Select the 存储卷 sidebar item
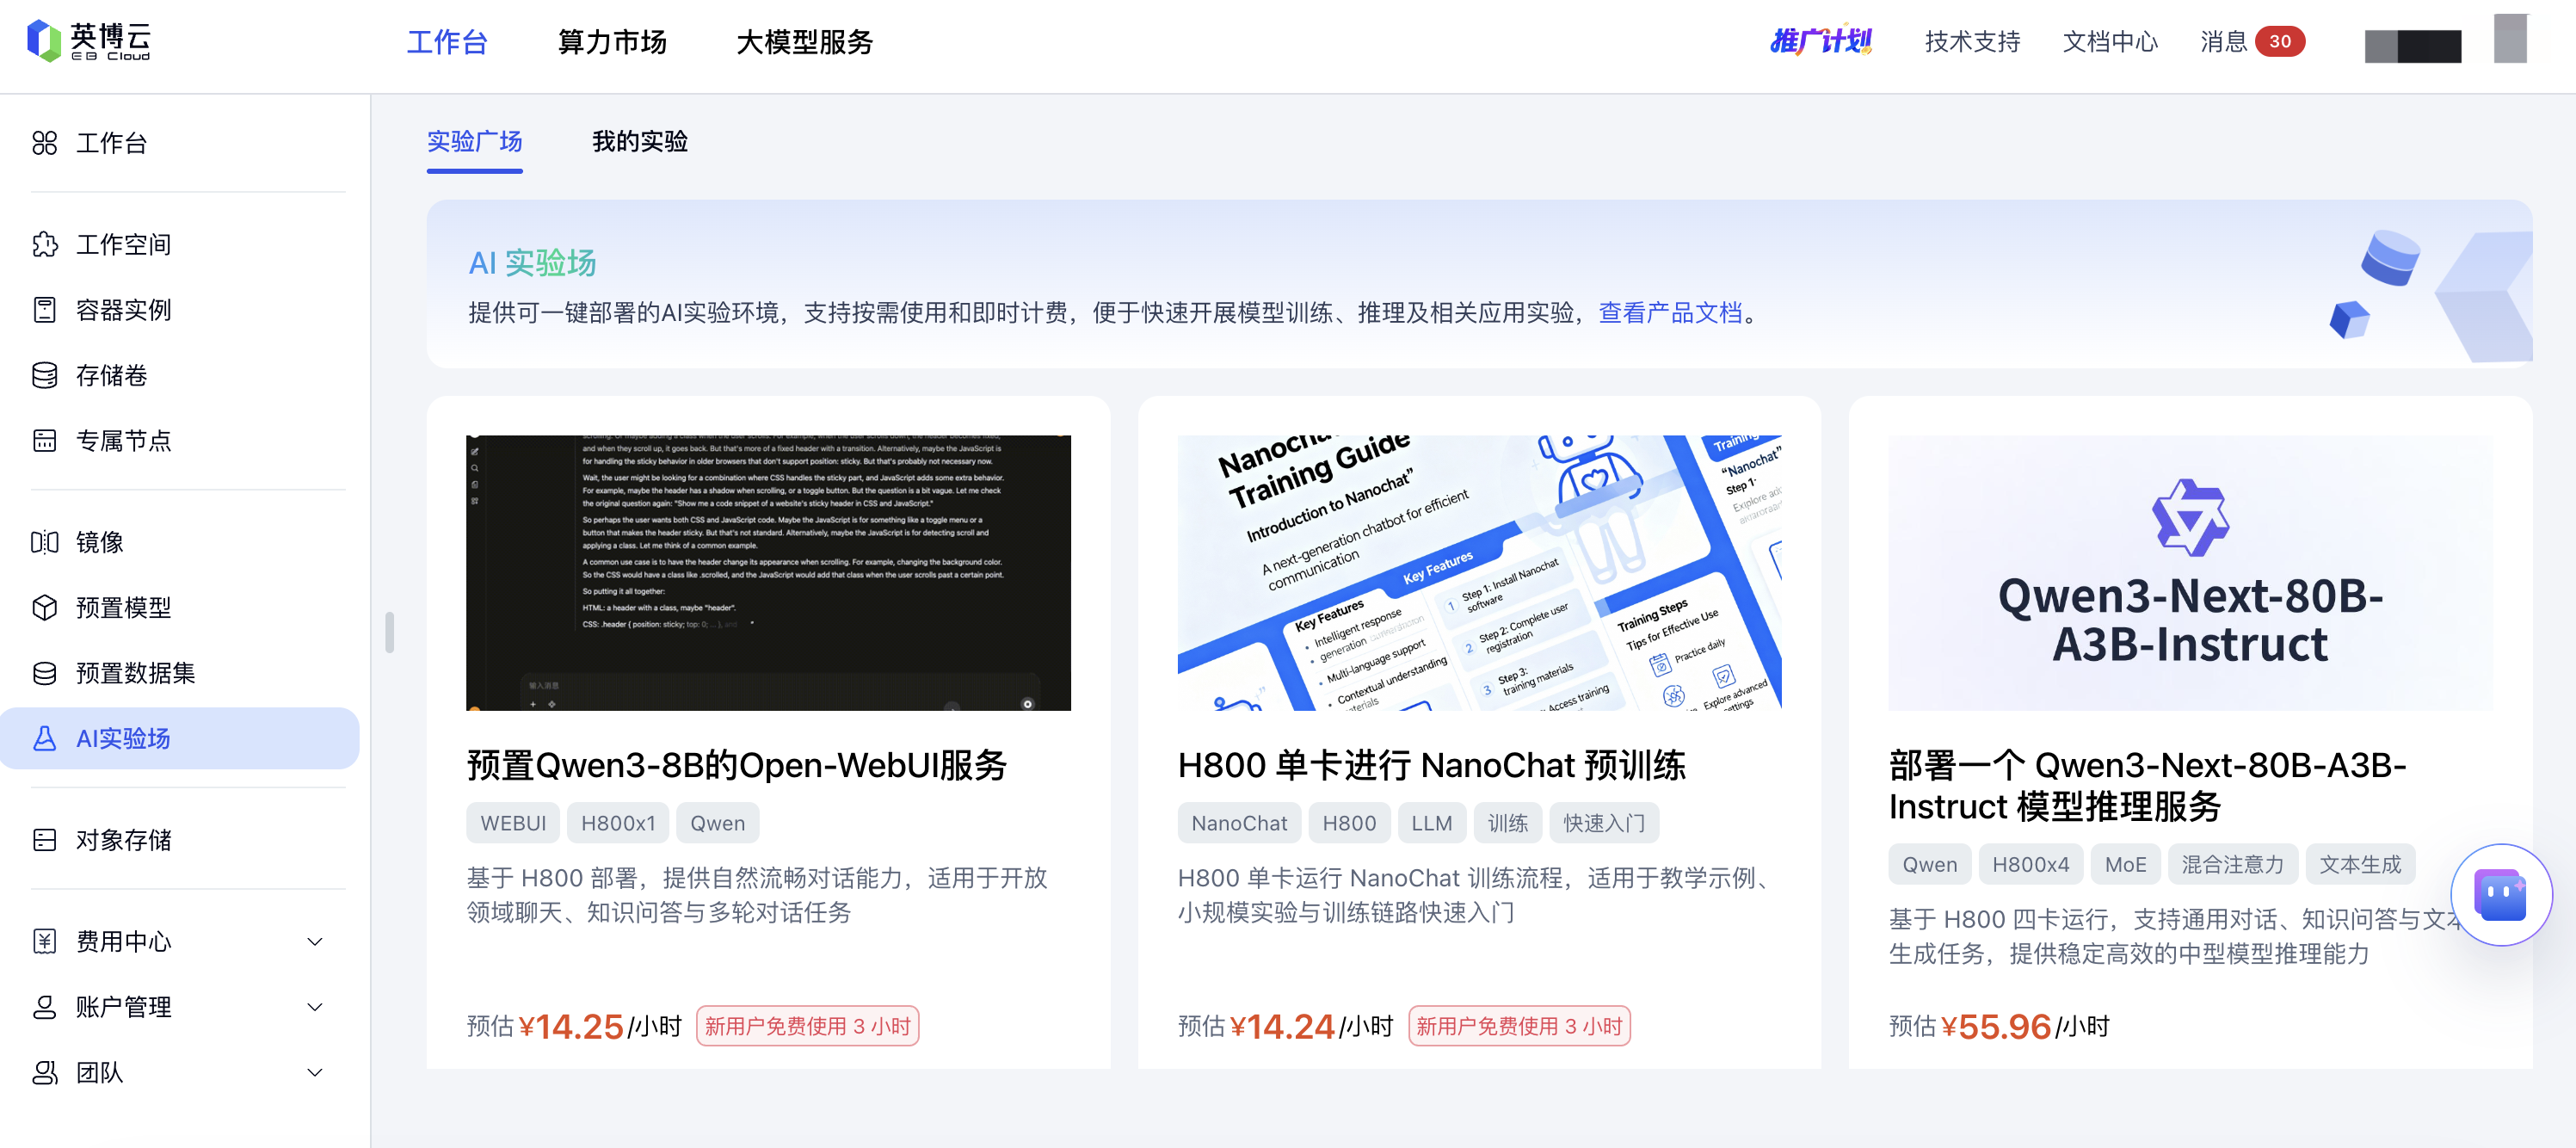 coord(180,375)
